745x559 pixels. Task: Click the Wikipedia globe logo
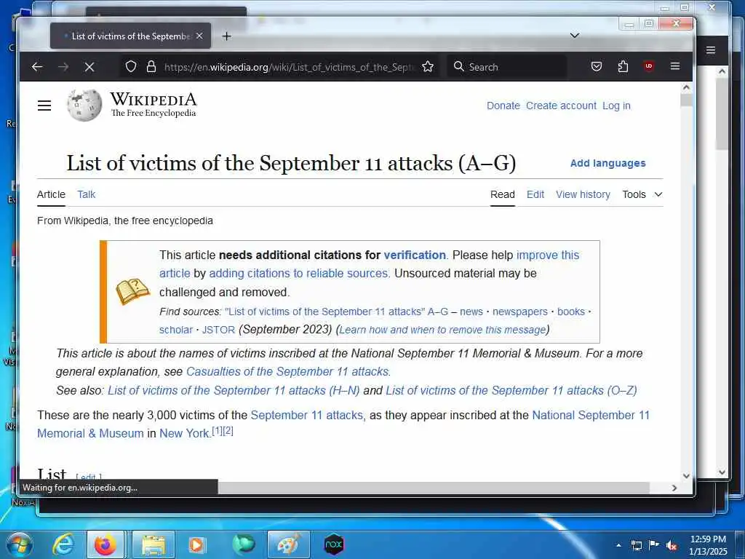point(84,105)
